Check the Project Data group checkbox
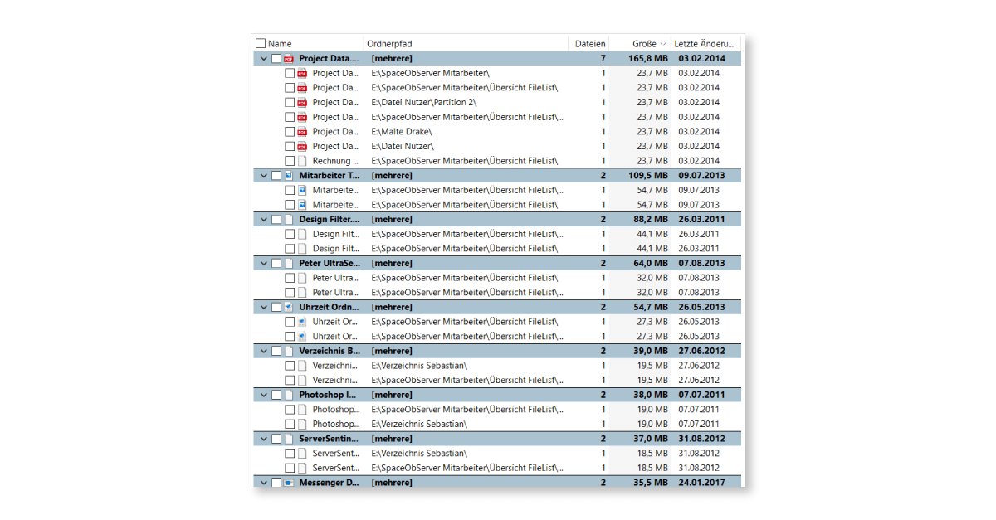Viewport: 996px width, 520px height. 276,59
